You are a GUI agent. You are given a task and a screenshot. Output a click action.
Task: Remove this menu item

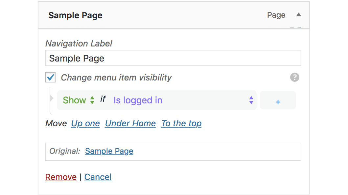61,177
